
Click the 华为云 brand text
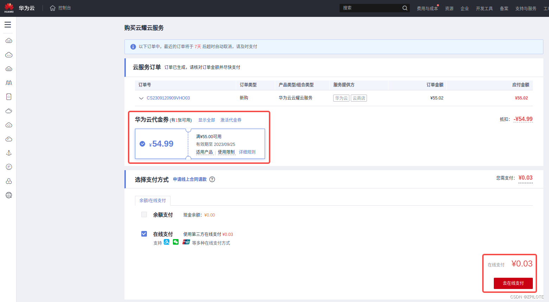click(x=27, y=8)
